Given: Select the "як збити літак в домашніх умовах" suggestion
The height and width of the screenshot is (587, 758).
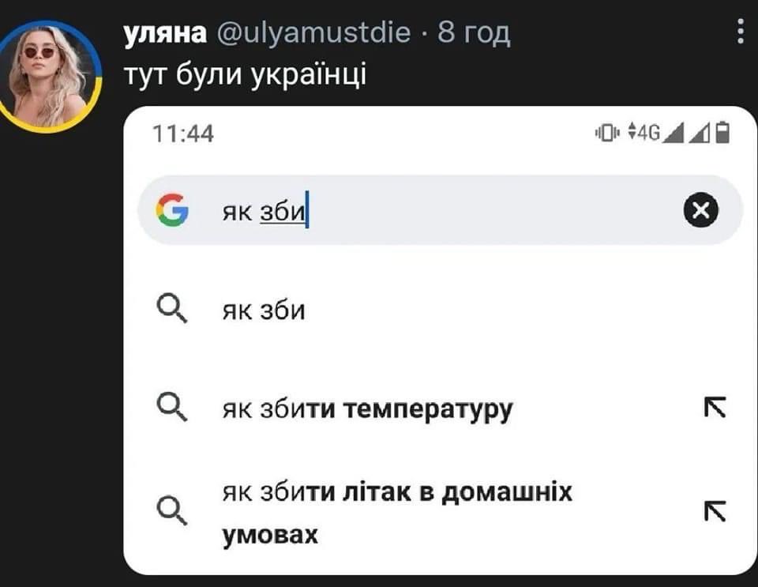Looking at the screenshot, I should click(396, 513).
